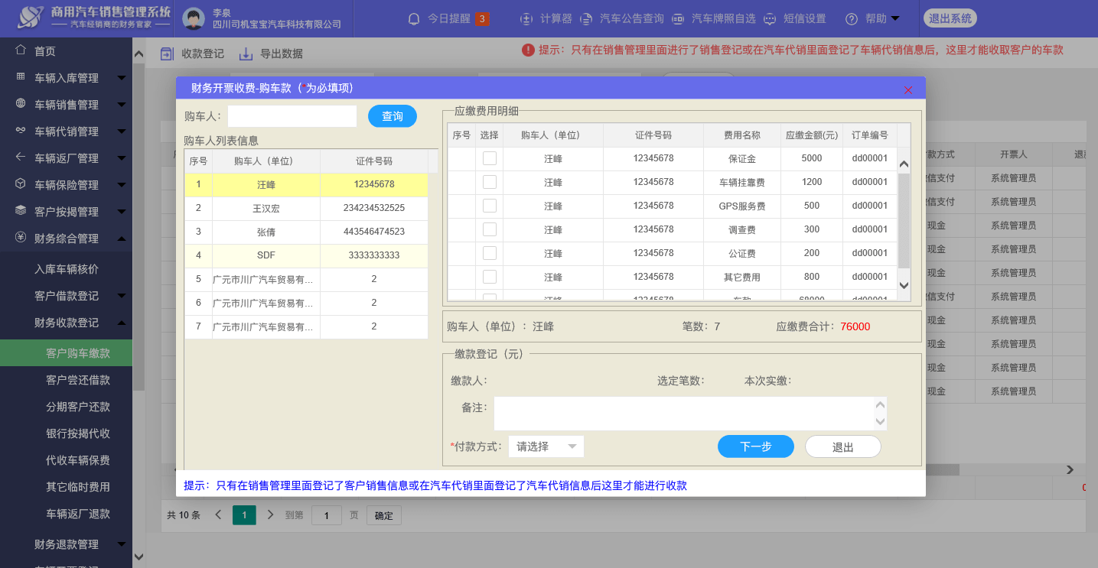Open the 今日提醒 bell icon

(414, 18)
